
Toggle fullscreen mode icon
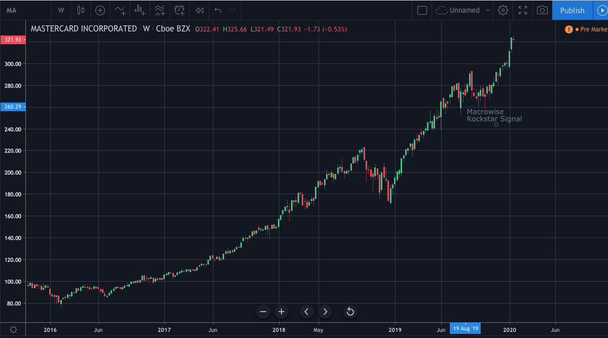523,11
